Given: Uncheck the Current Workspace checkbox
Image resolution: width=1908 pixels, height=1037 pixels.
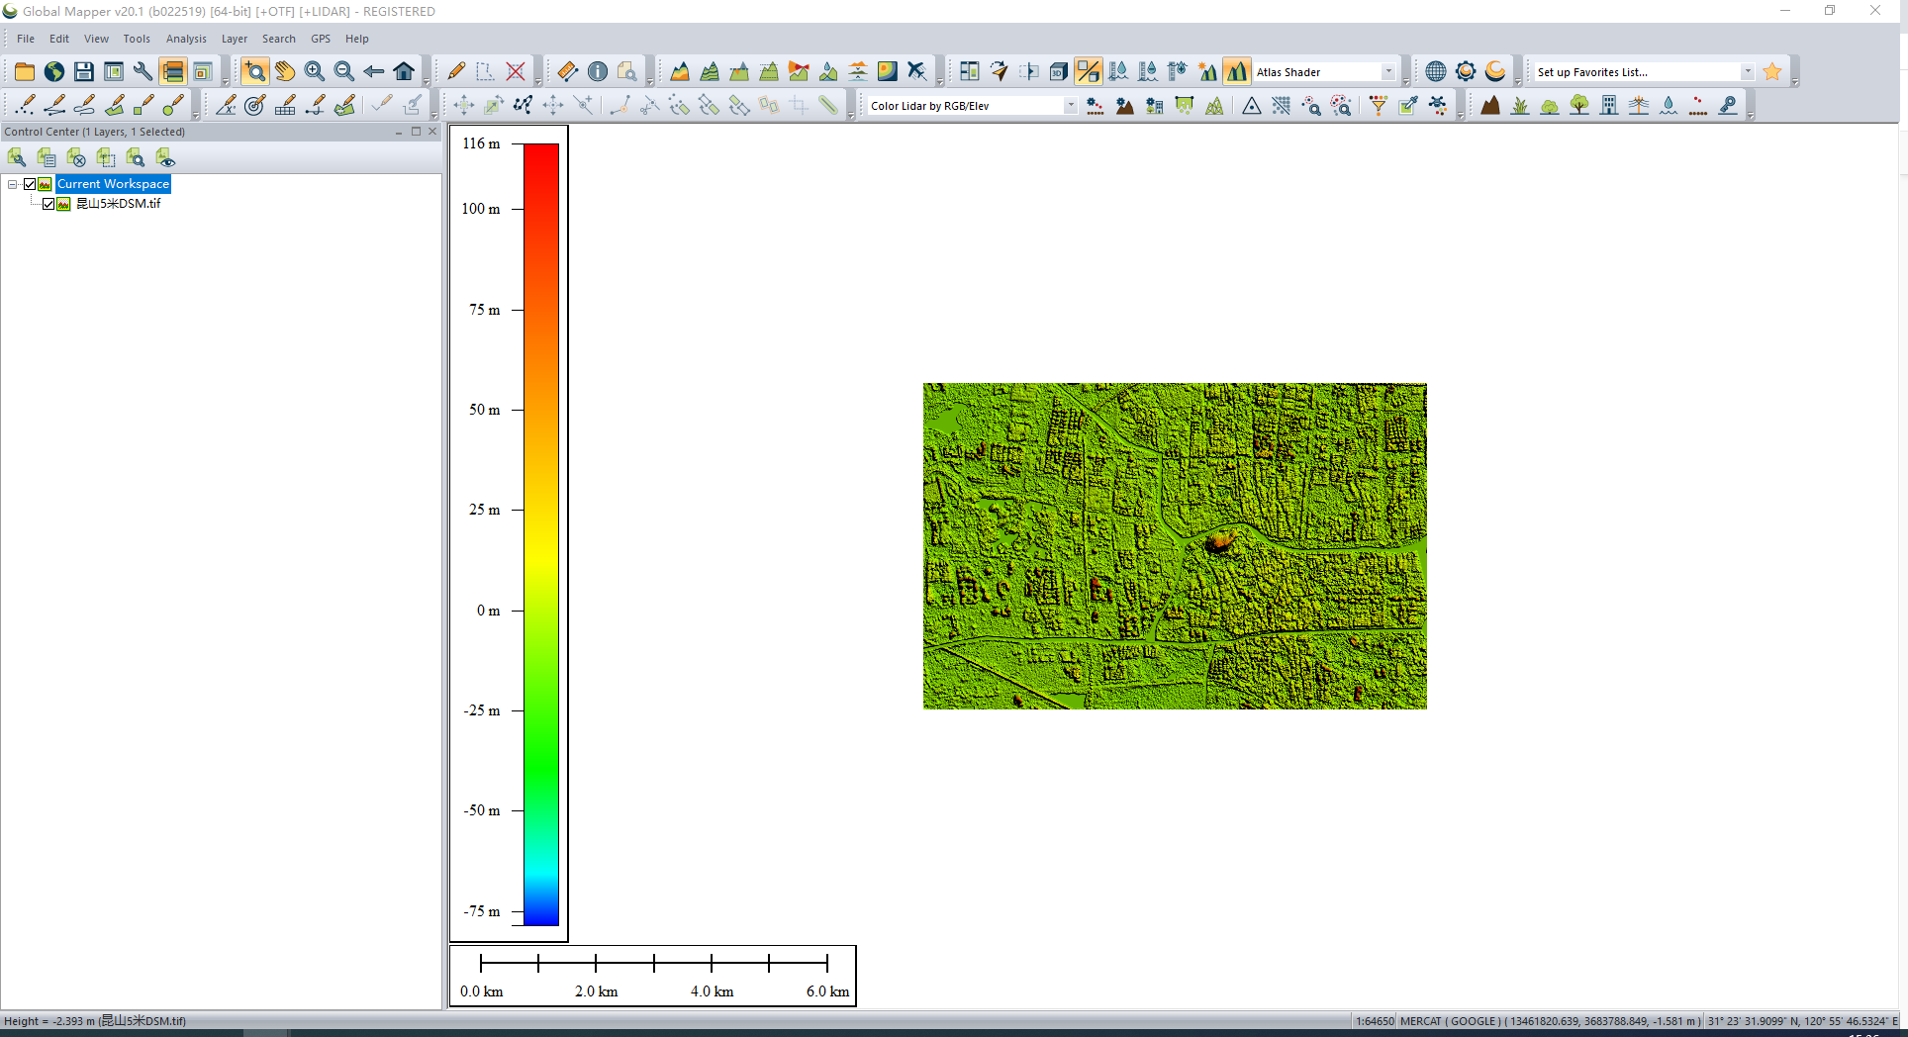Looking at the screenshot, I should tap(30, 184).
